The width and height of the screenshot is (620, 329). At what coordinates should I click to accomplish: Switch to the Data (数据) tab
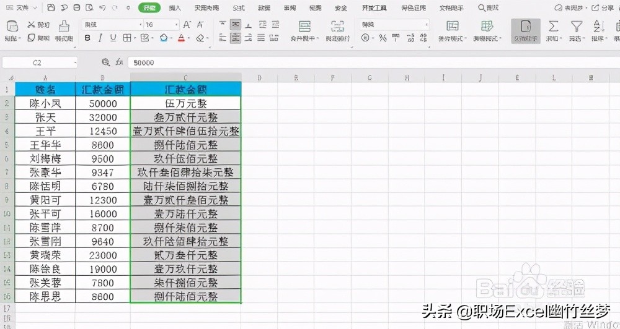[264, 7]
